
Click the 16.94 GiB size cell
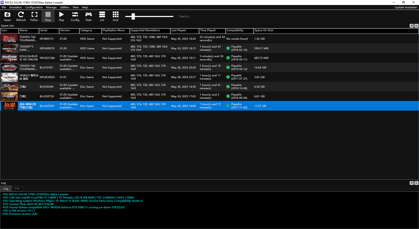point(260,68)
